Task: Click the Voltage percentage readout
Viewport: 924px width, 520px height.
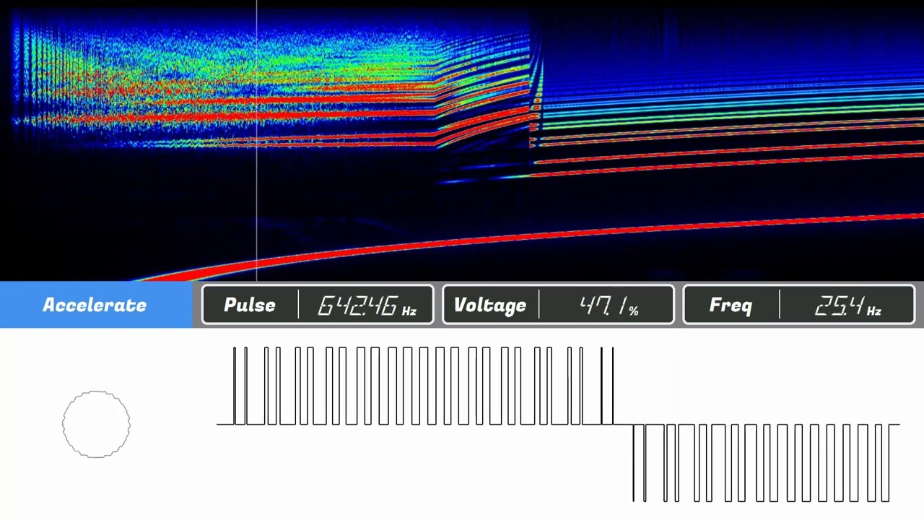Action: coord(609,306)
